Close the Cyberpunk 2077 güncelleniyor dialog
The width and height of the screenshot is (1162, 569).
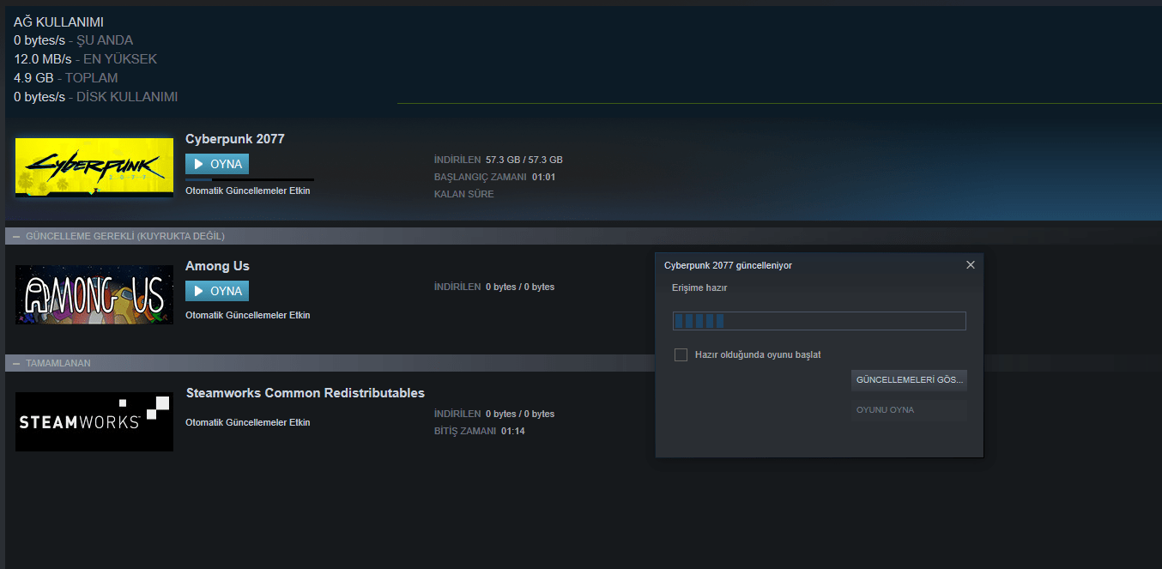pos(971,265)
